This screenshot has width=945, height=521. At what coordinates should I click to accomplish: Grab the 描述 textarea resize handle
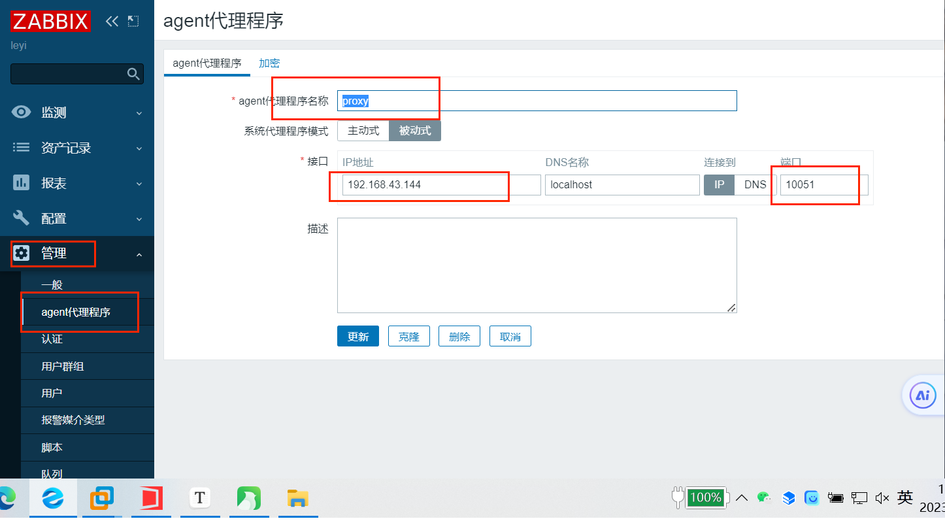[731, 308]
